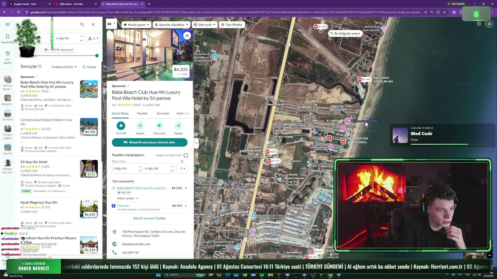
Task: Open the Google apps grid icon
Action: pyautogui.click(x=479, y=24)
